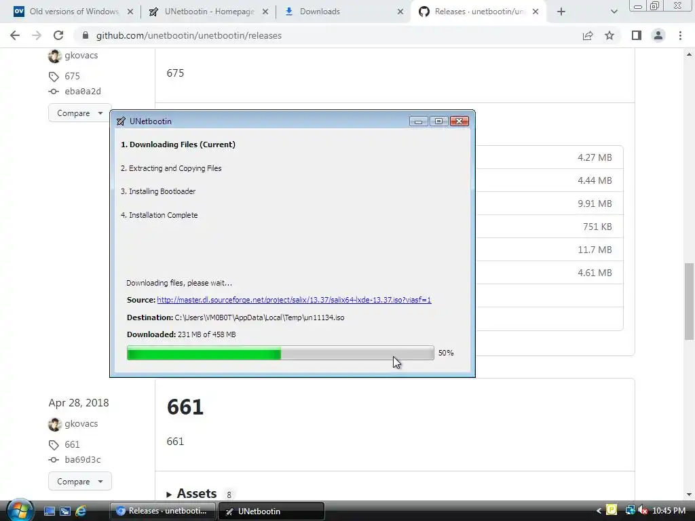Click the 4.27 MB asset size

pos(595,157)
